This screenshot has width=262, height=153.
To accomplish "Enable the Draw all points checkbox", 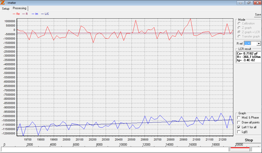I will pos(239,122).
